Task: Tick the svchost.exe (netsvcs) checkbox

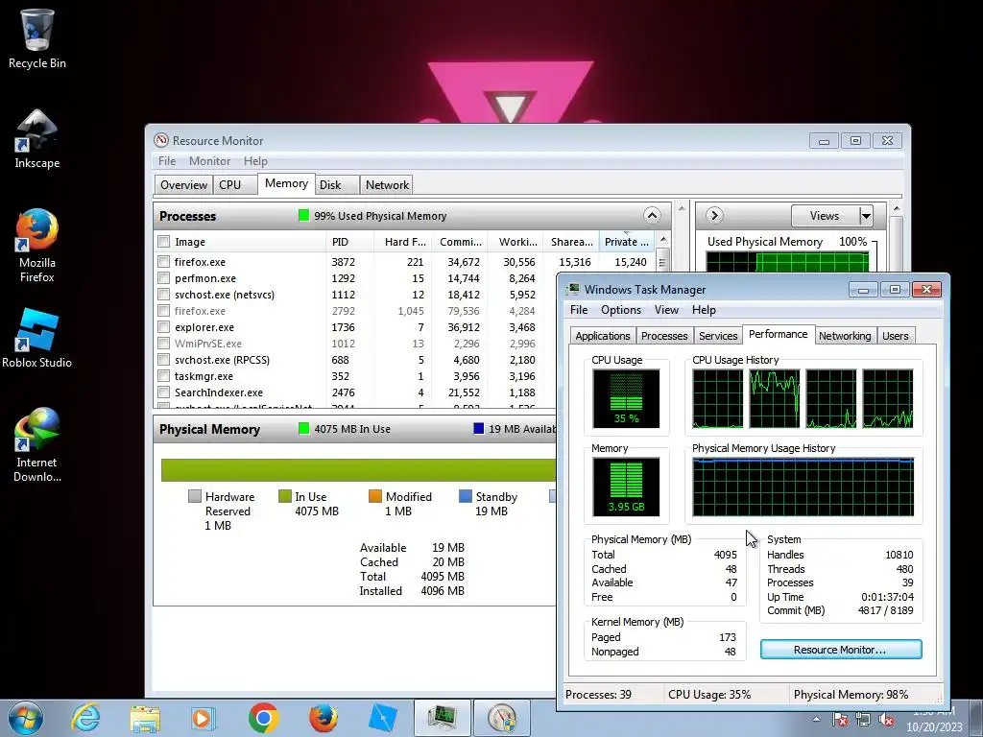Action: point(163,294)
